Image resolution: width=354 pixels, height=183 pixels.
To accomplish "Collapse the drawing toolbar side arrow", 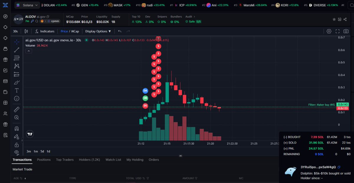I will [x=22, y=141].
